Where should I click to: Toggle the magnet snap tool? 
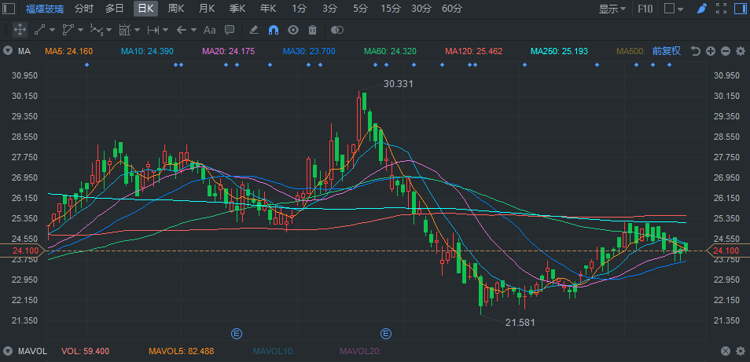(274, 30)
